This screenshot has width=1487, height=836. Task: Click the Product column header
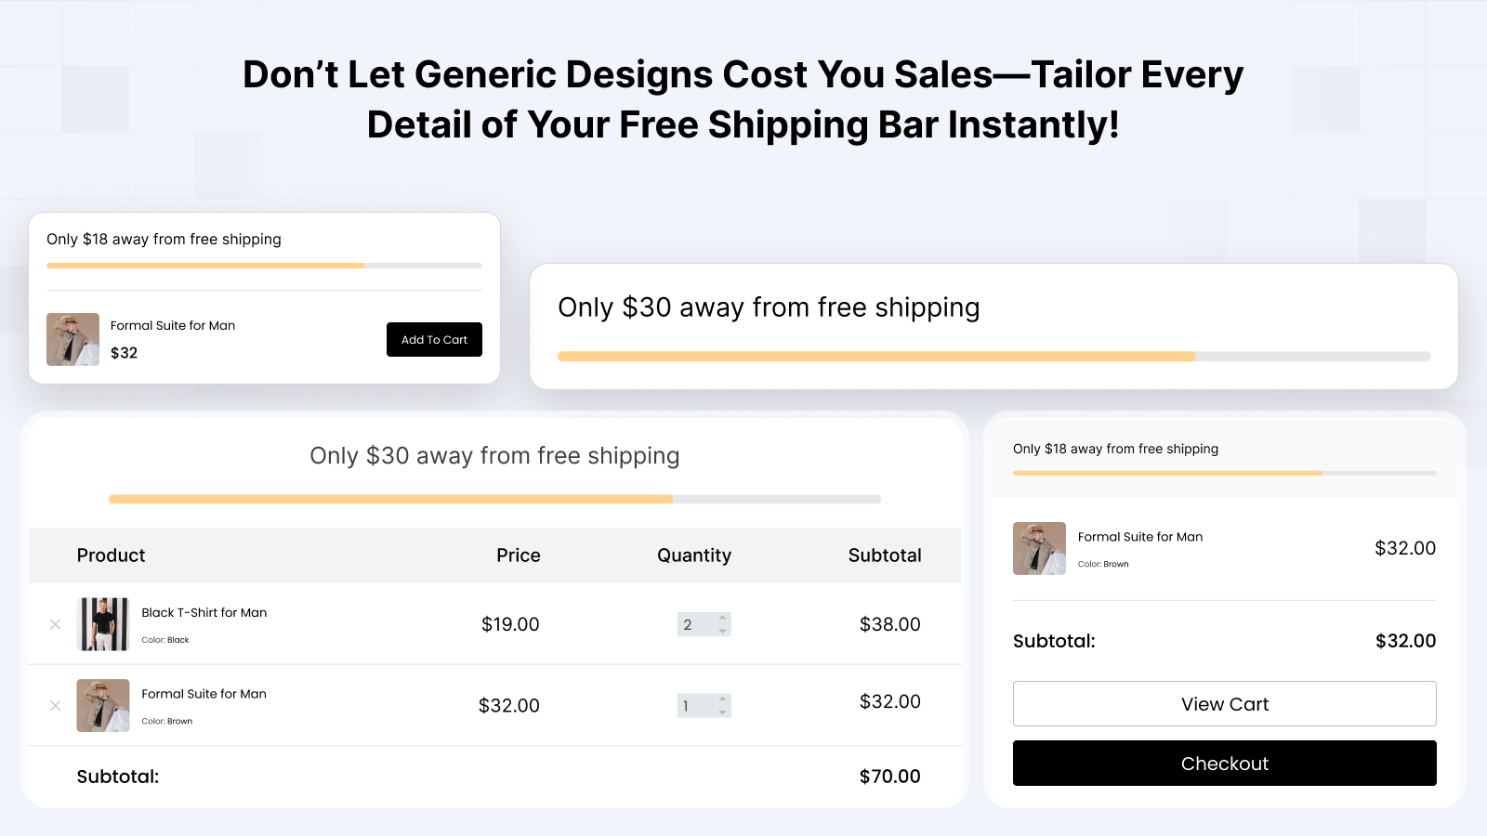tap(111, 555)
